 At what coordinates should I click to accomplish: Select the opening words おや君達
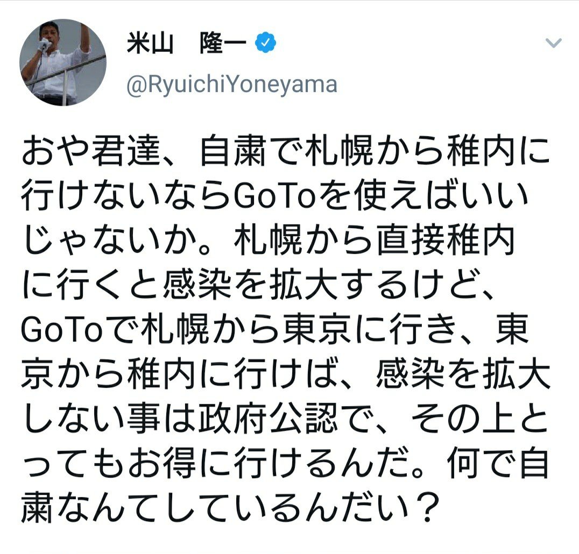[90, 151]
